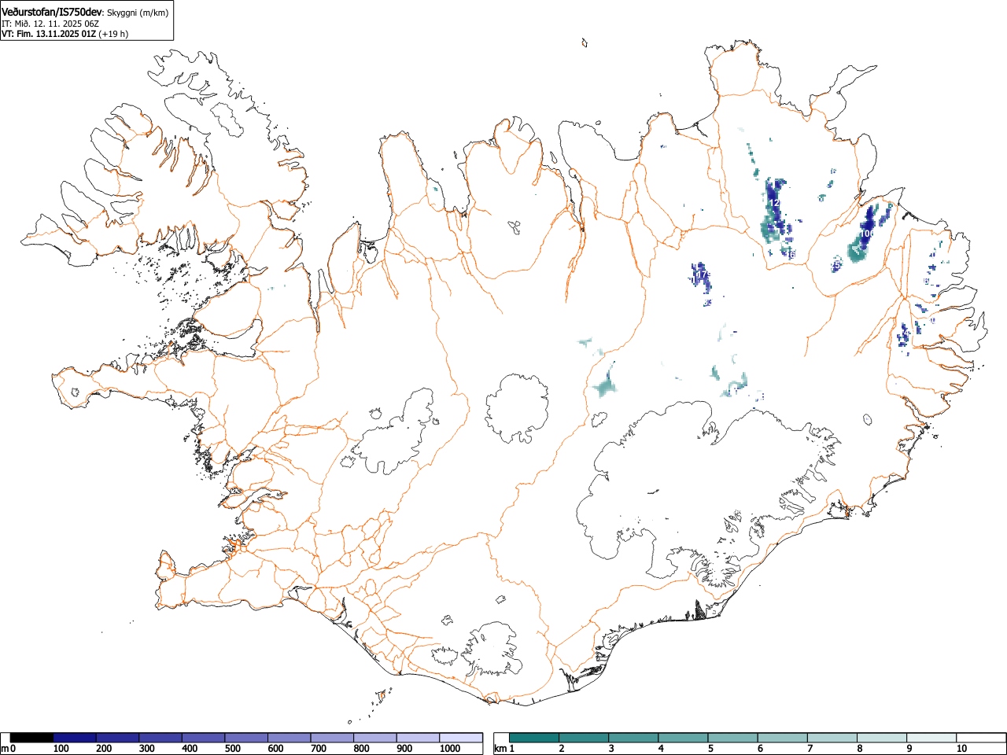This screenshot has height=755, width=1007.
Task: Click the 'VT: Fim. 13.11.2025 01Z' line
Action: [49, 34]
